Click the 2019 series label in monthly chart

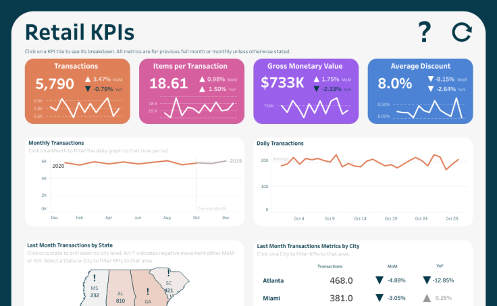pyautogui.click(x=236, y=161)
